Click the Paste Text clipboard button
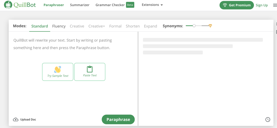Screen dimensions: 277x128 [x=90, y=72]
